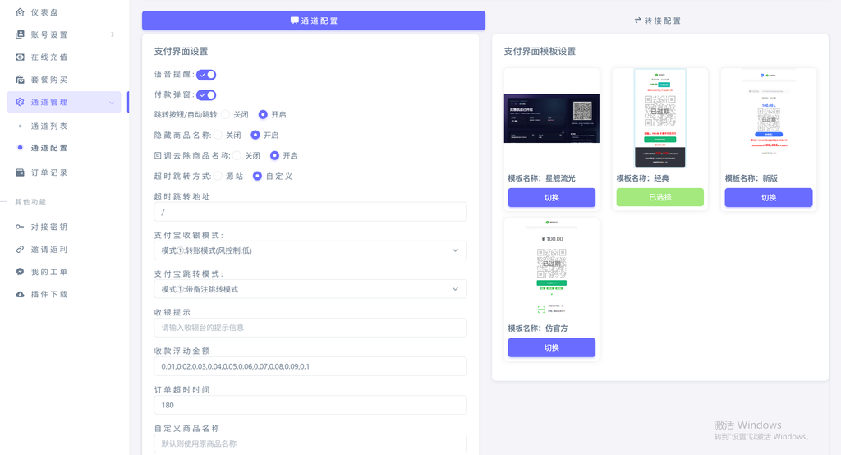Switch to the 通道配置 tab
841x455 pixels.
(314, 21)
